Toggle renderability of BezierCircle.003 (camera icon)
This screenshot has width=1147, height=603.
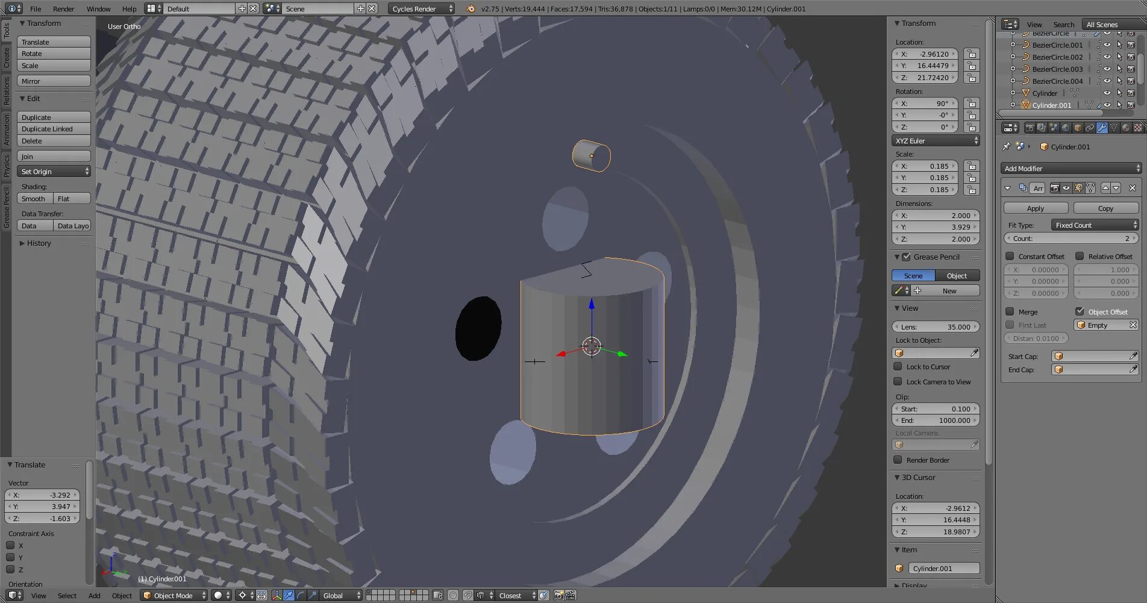(1131, 69)
